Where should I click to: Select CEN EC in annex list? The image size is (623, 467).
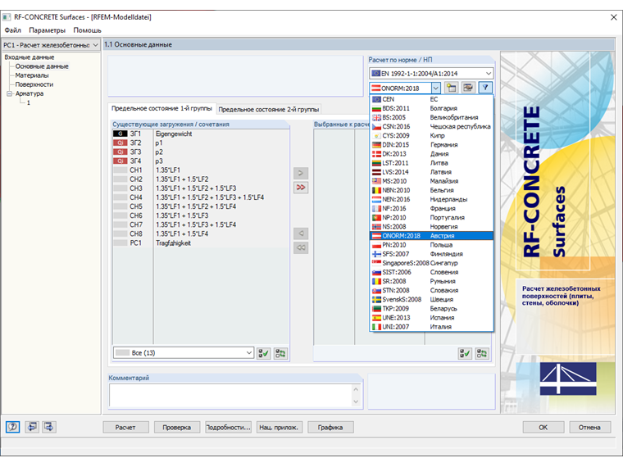coord(431,99)
